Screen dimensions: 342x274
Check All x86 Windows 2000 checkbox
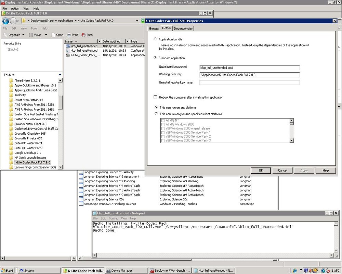(163, 124)
